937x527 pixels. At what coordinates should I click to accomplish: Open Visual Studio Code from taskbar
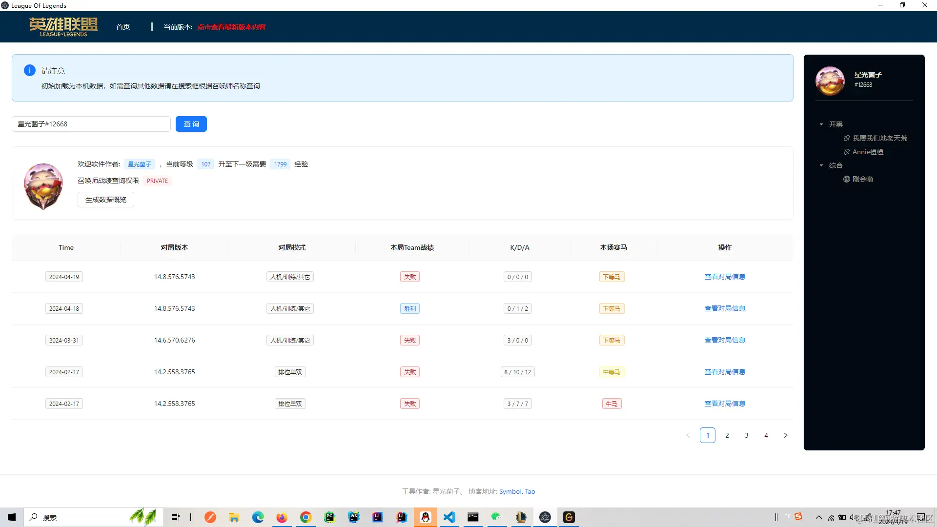click(449, 517)
